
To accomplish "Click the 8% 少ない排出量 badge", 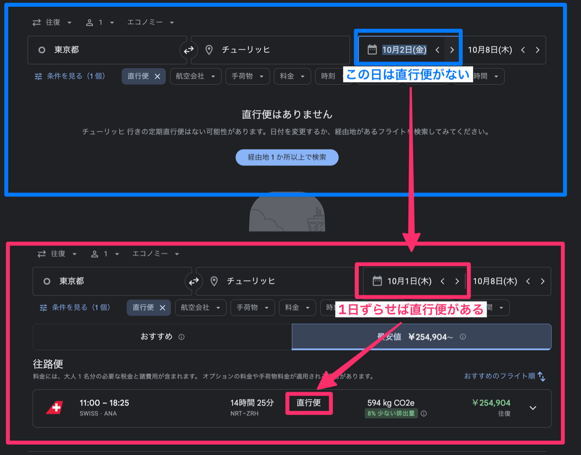I will [391, 413].
